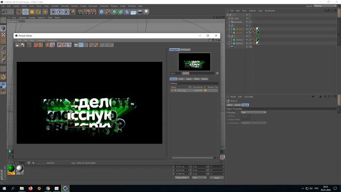Click the Radius input field
This screenshot has height=192, width=341.
247,116
